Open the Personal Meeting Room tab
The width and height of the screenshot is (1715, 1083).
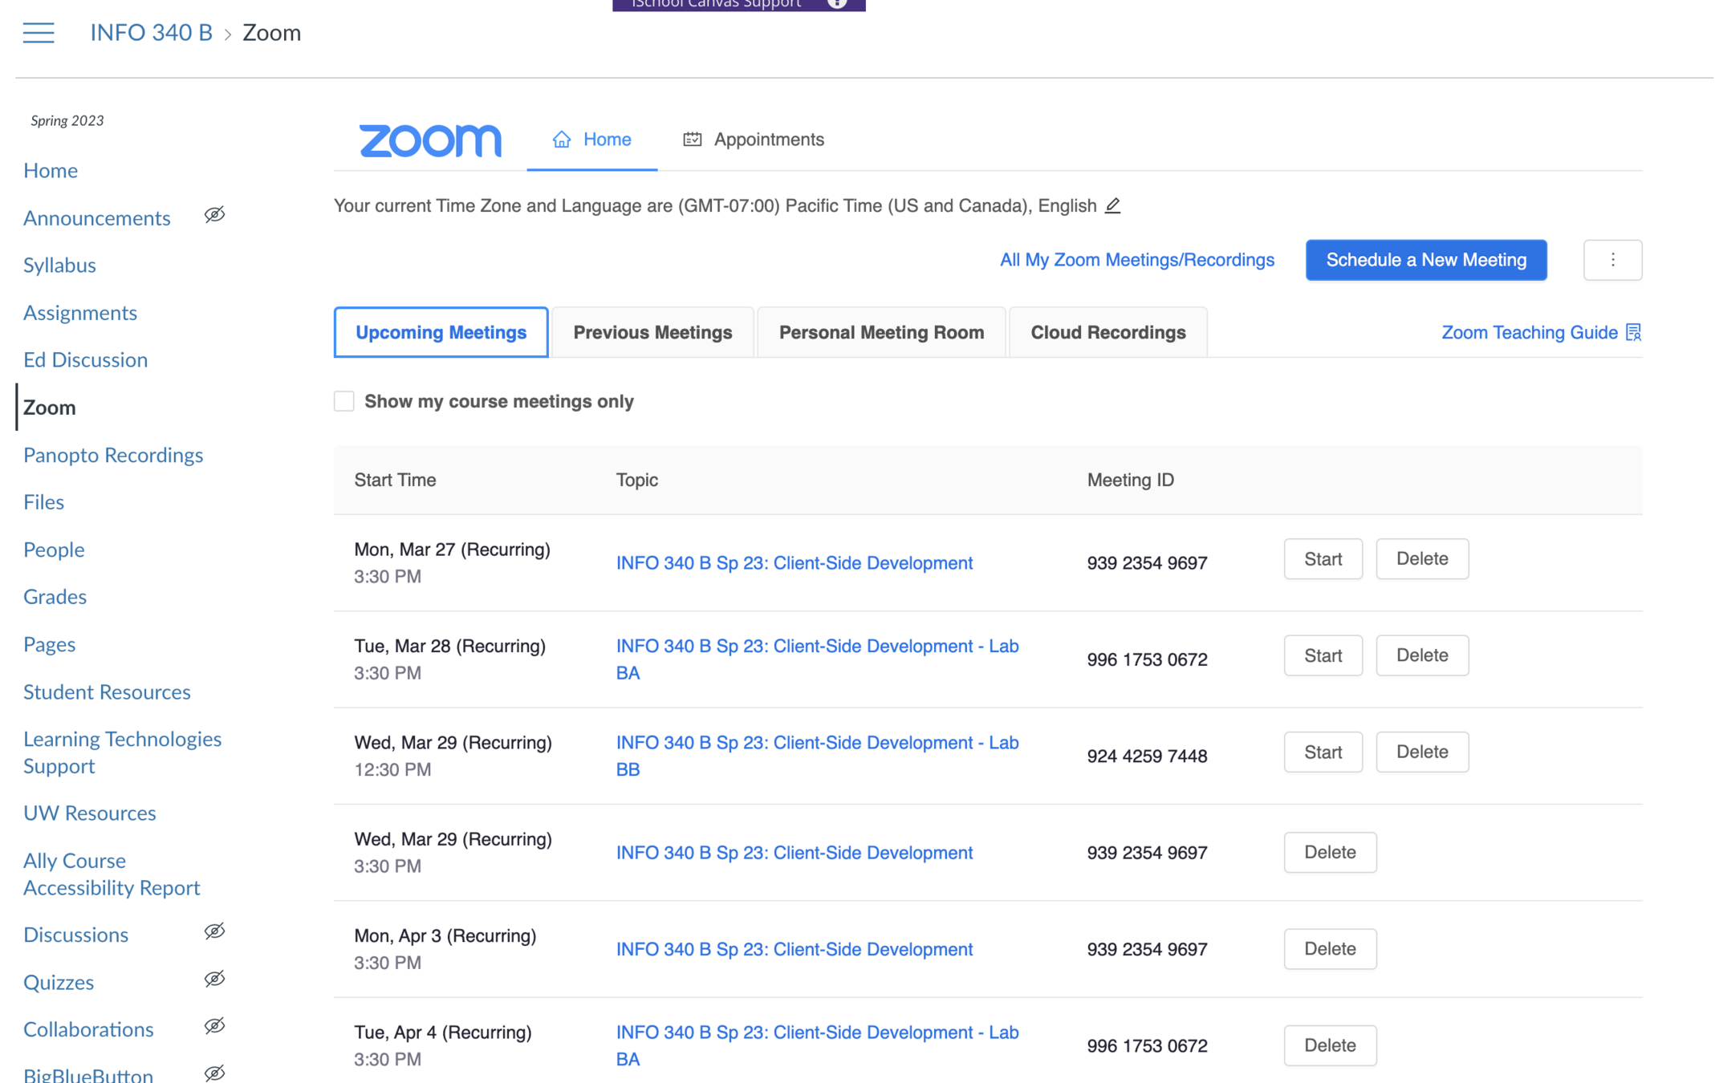coord(881,332)
